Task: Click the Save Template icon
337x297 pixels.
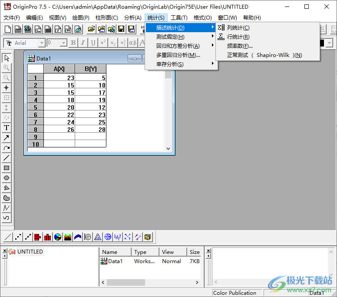Action: coord(131,29)
